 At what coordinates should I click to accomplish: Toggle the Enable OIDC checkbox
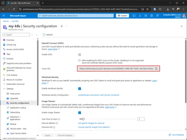(79, 54)
